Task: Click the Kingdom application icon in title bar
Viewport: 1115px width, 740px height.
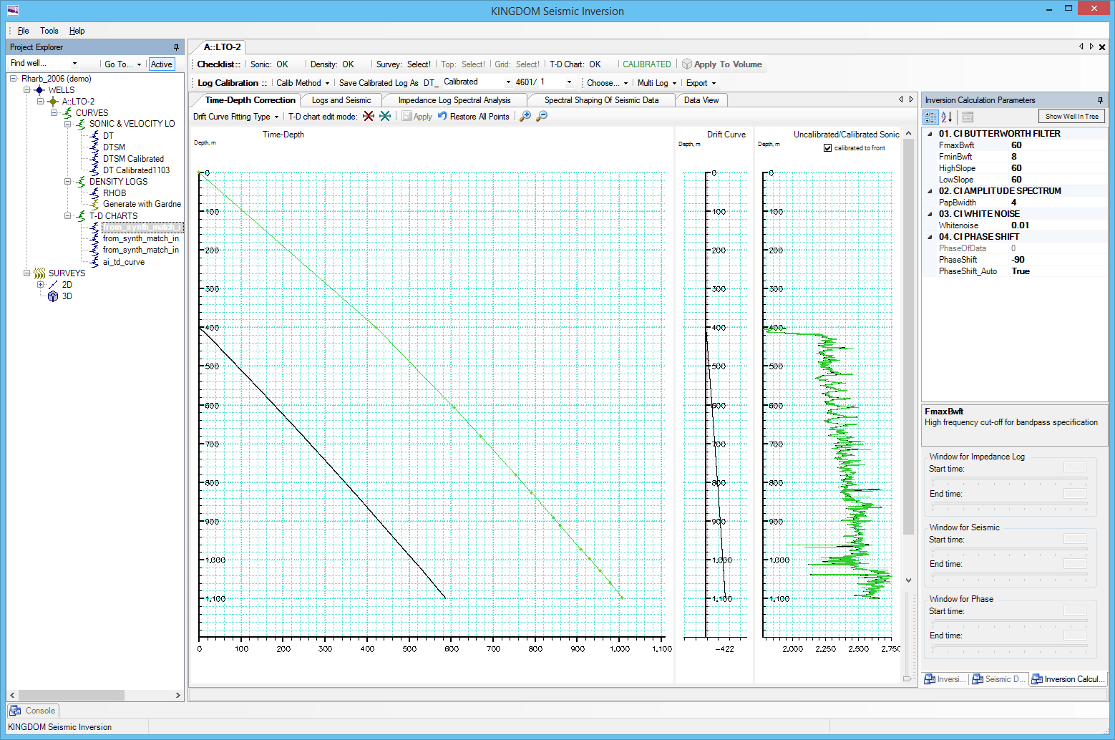Action: click(x=12, y=11)
